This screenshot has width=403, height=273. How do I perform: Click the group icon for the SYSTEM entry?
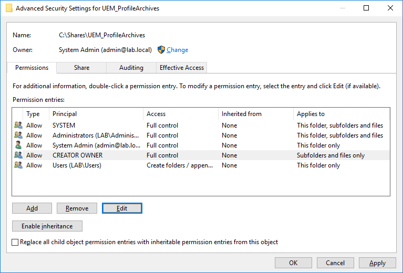18,125
